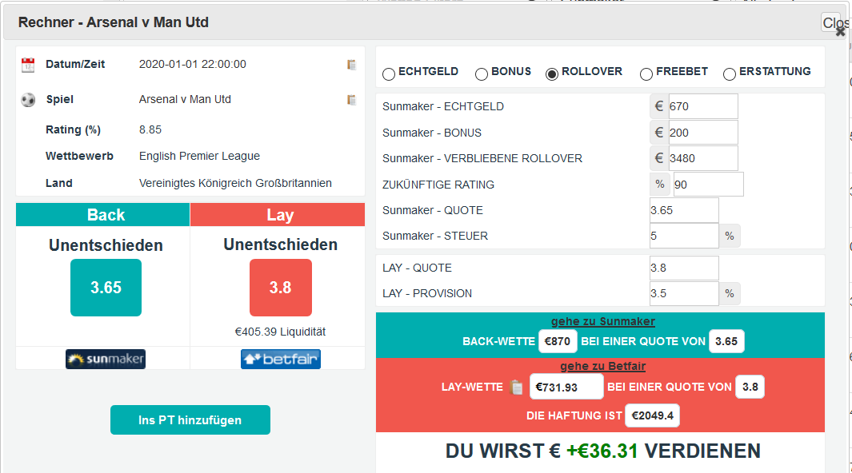
Task: Select the ROLLOVER radio option
Action: 551,74
